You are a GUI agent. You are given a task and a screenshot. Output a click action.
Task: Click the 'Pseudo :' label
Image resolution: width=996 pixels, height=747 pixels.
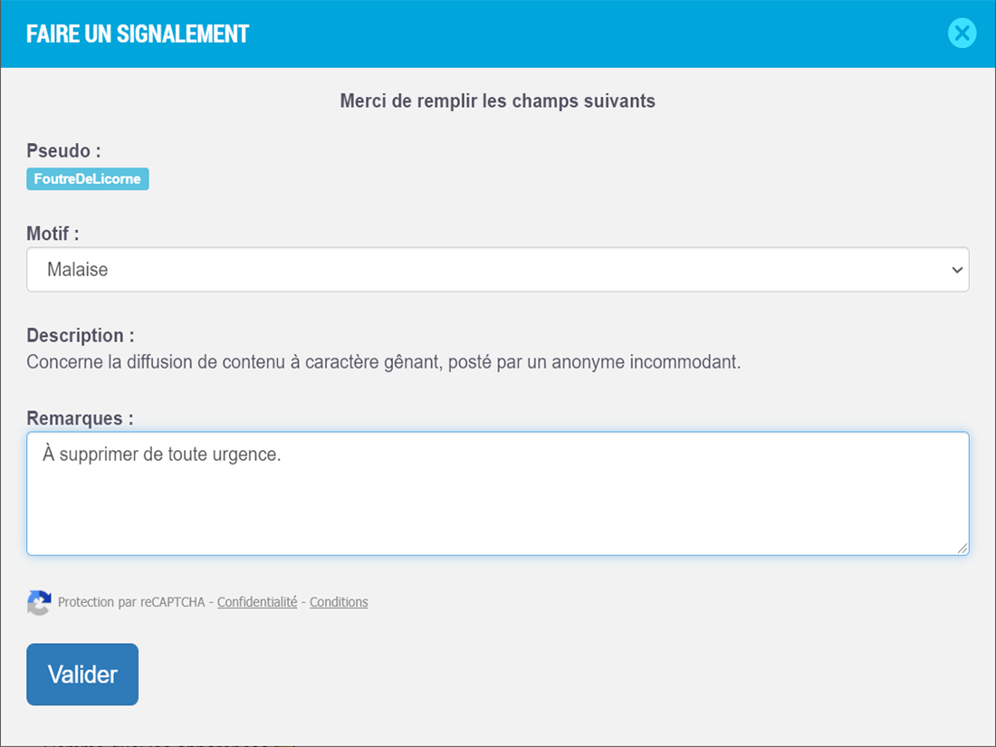click(x=63, y=151)
